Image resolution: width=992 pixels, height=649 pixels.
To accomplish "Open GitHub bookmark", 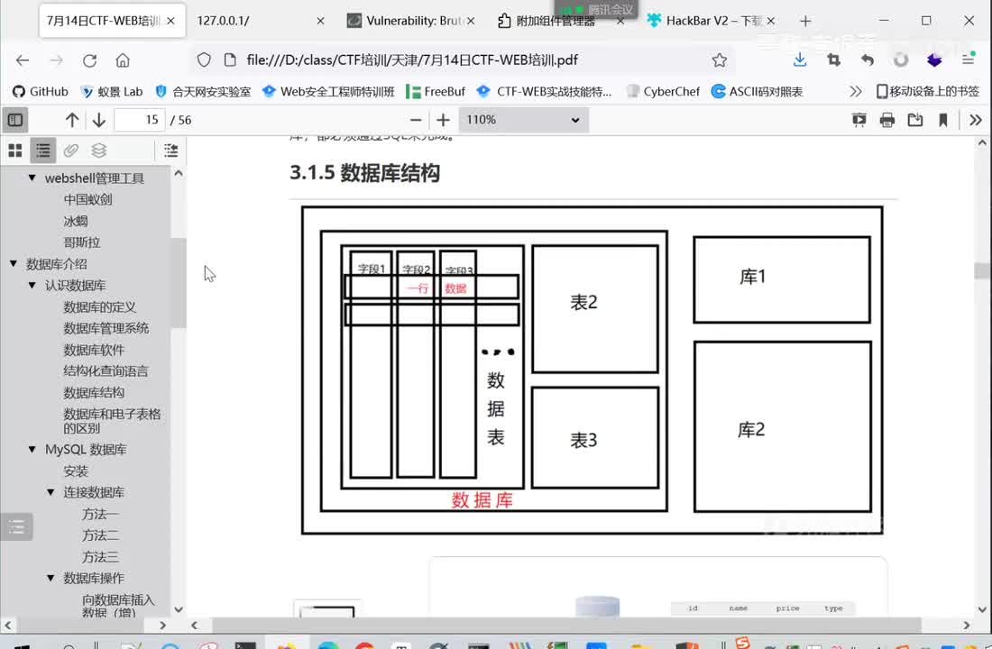I will click(41, 92).
